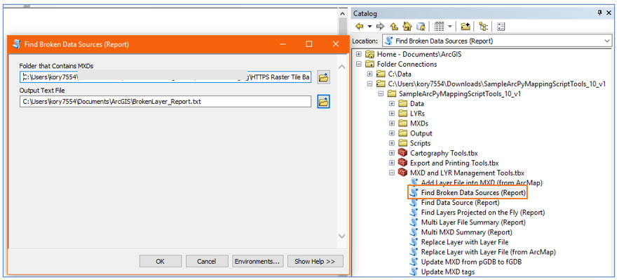The width and height of the screenshot is (619, 280).
Task: Click the MXDs folder icon
Action: click(x=402, y=124)
